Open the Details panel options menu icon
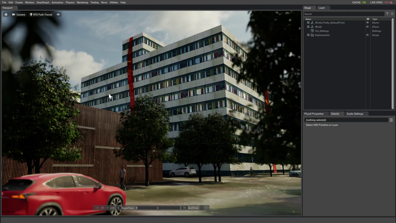 point(391,120)
